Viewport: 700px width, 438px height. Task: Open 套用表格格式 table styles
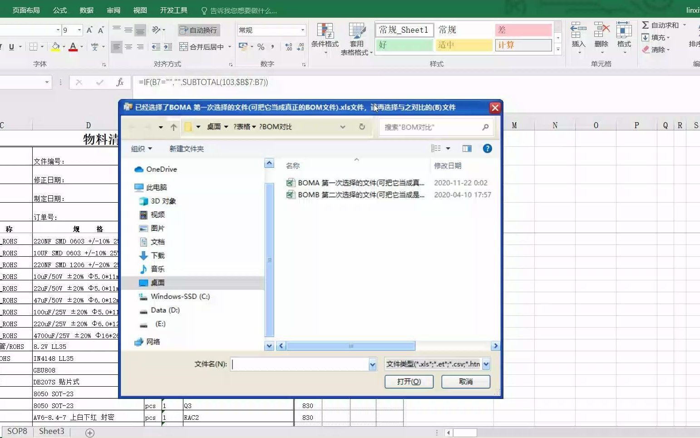click(357, 39)
